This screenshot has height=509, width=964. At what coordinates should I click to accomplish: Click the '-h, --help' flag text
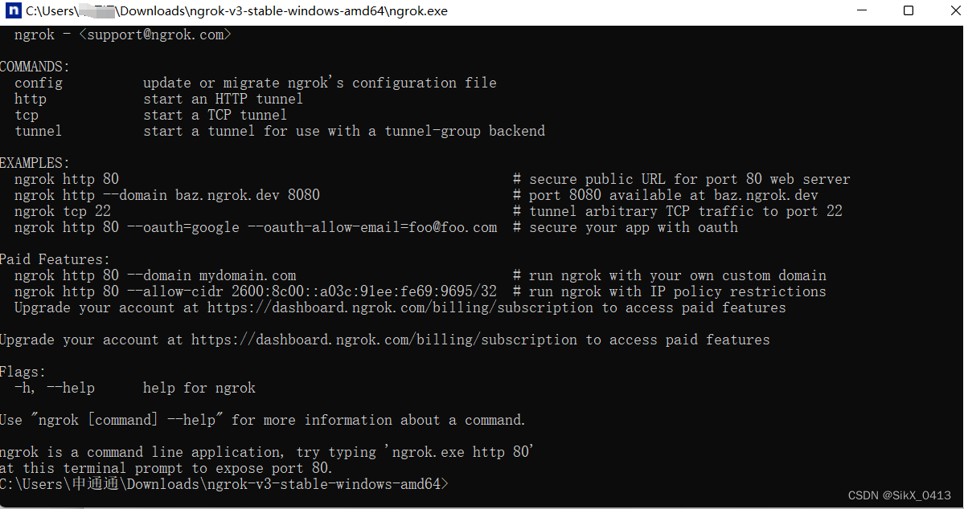55,388
